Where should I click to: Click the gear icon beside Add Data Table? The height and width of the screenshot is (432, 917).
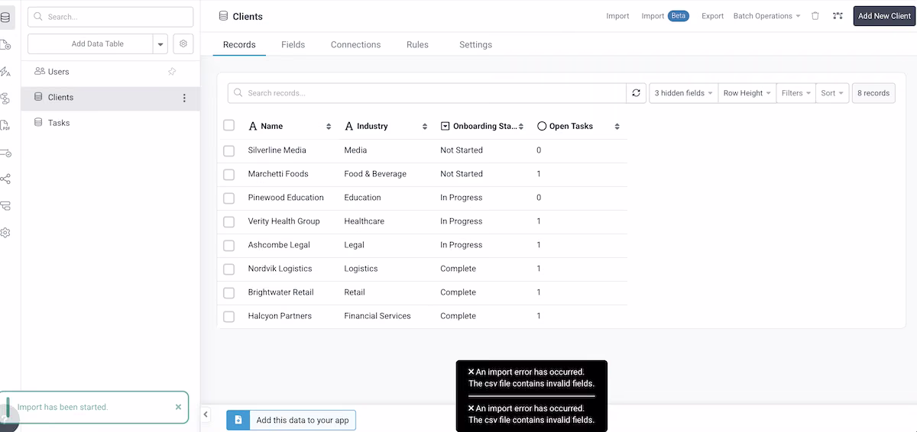click(x=183, y=44)
